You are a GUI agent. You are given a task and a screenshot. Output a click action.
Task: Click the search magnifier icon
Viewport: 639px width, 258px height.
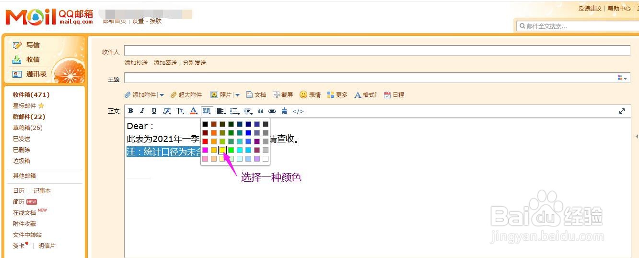coord(522,26)
